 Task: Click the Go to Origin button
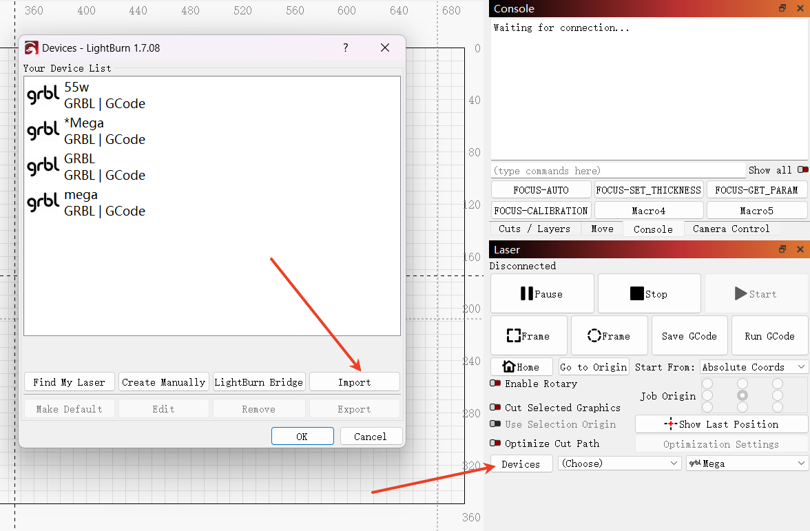pos(594,366)
